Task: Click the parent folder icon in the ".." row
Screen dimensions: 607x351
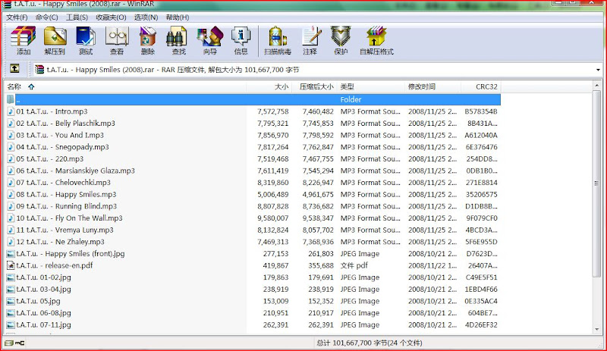Action: pos(11,99)
